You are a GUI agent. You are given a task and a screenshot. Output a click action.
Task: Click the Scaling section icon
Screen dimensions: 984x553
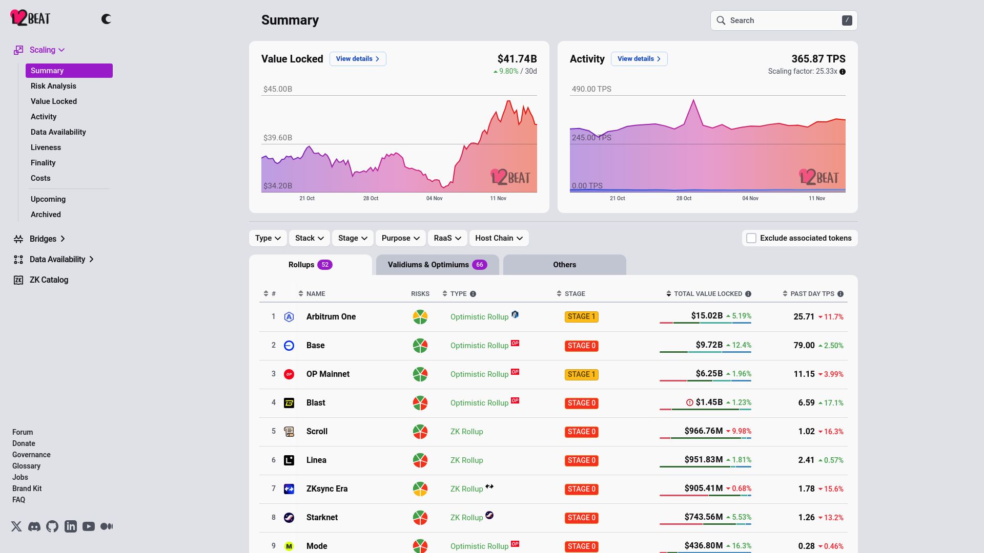tap(18, 50)
